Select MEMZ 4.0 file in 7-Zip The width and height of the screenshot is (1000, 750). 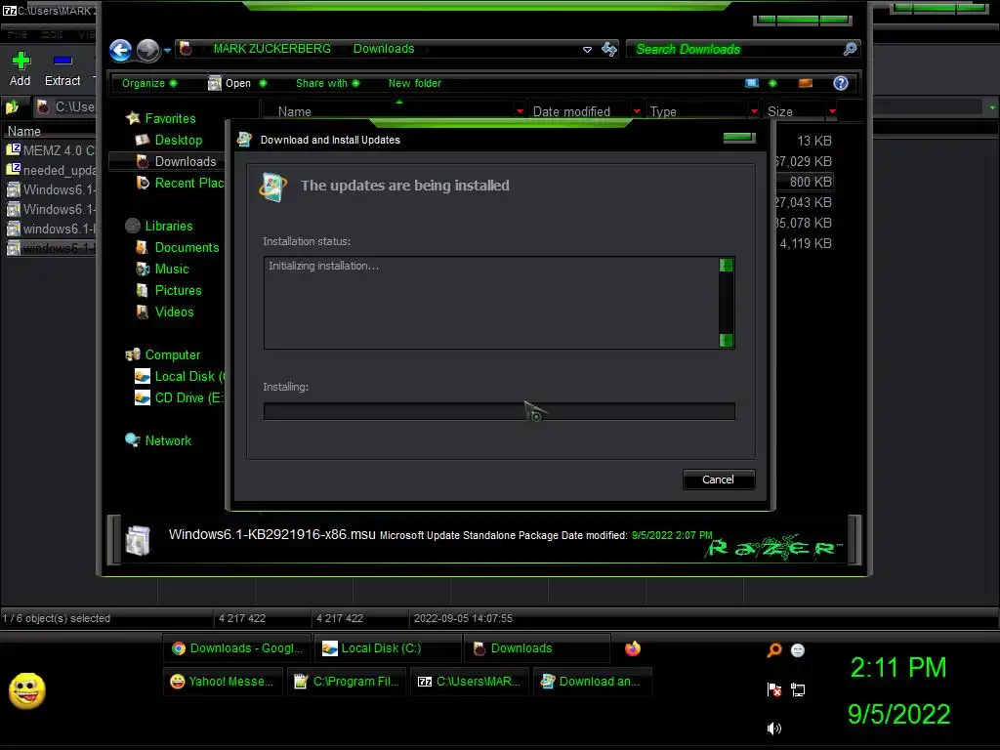[51, 150]
